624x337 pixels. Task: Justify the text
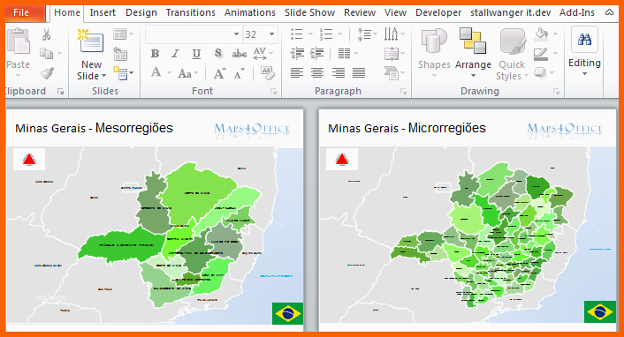pos(359,72)
